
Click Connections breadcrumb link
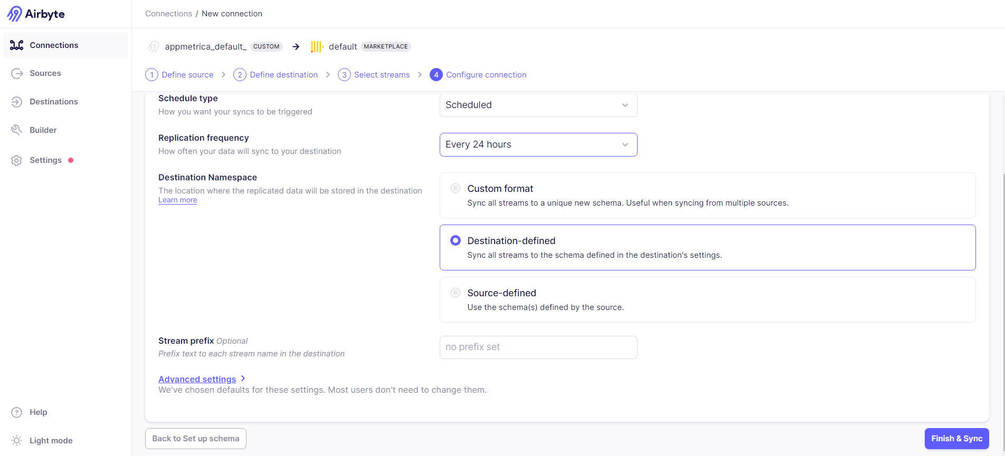[169, 14]
